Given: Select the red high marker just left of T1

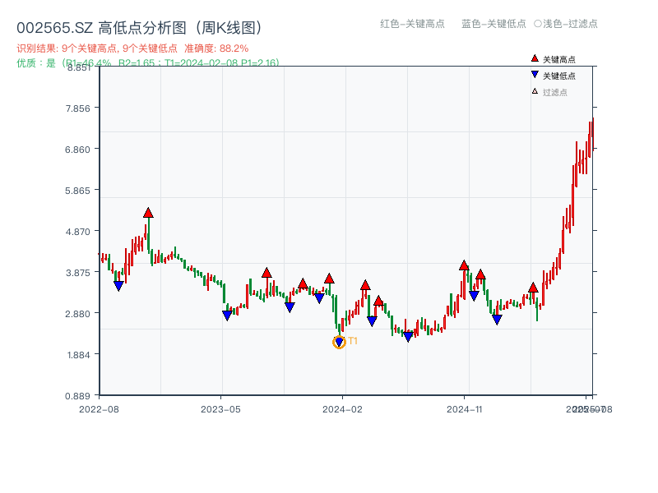Looking at the screenshot, I should [x=329, y=279].
